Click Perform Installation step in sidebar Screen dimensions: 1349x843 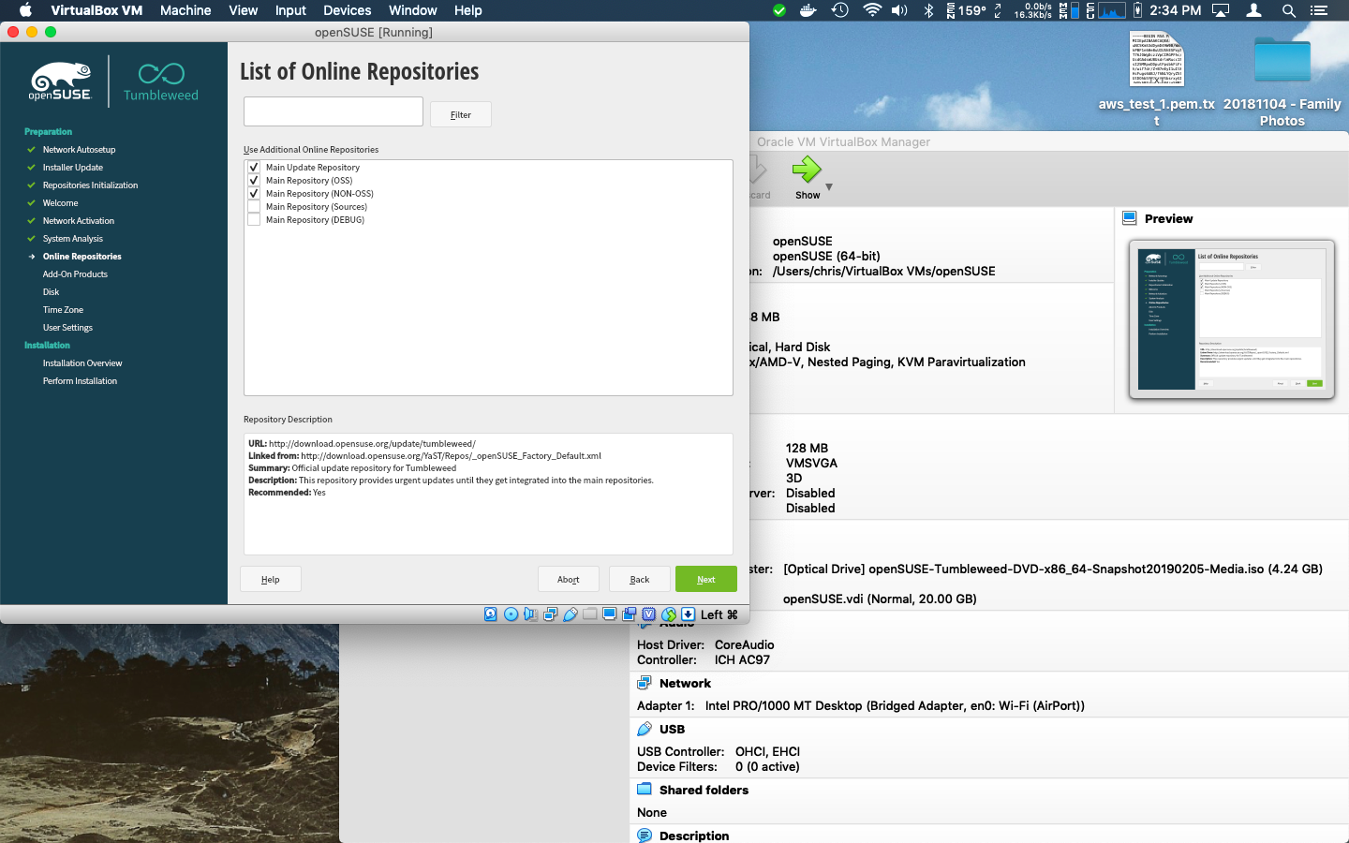[x=80, y=381]
